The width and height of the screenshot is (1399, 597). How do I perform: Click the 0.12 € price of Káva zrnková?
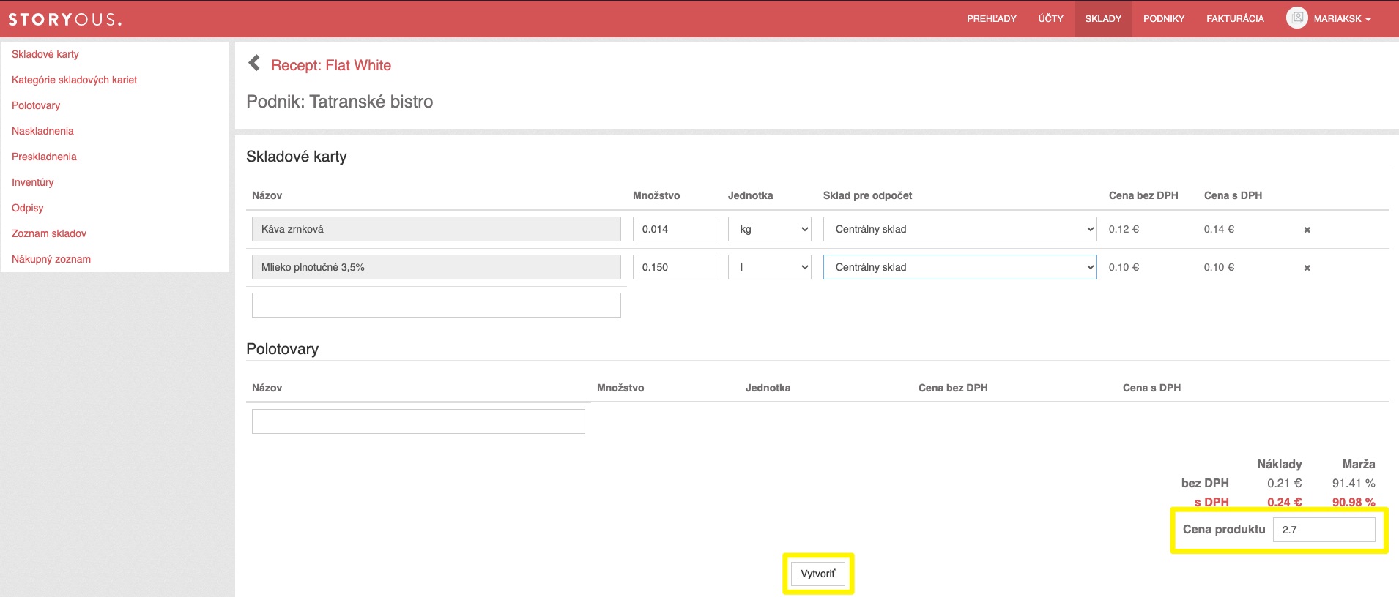coord(1124,229)
